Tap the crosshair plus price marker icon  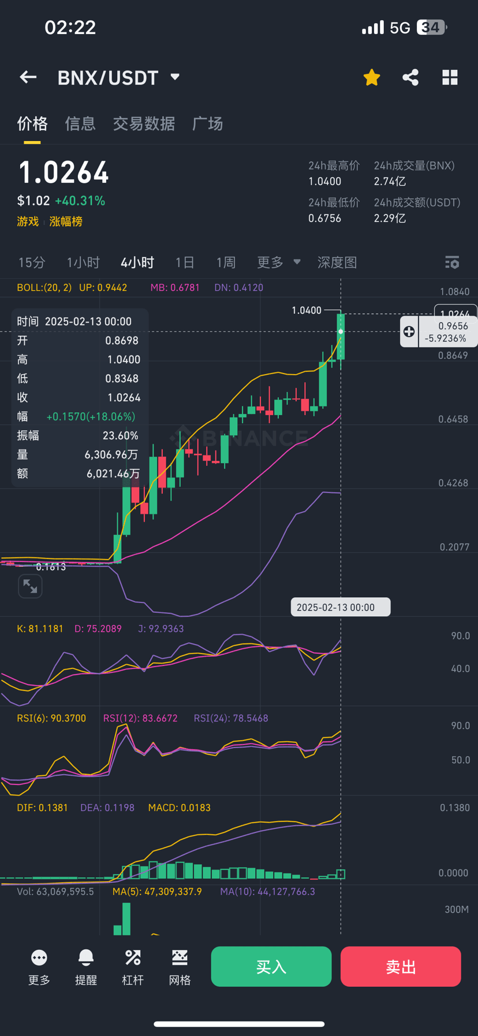pyautogui.click(x=409, y=331)
